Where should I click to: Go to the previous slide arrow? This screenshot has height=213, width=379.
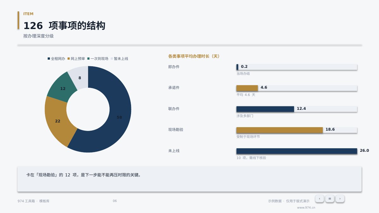coord(320,198)
